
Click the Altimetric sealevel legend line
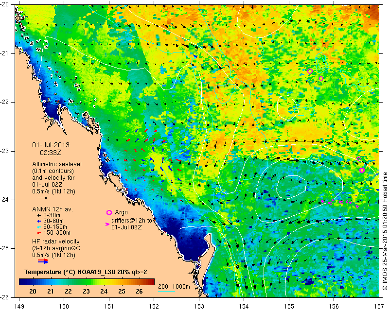(x=57, y=164)
